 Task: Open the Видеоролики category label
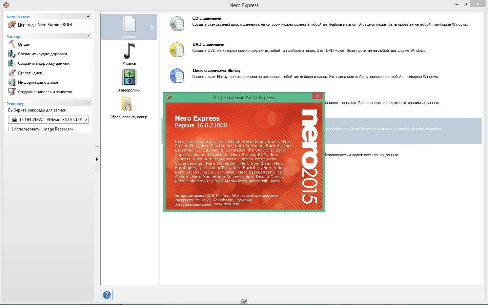pyautogui.click(x=129, y=90)
